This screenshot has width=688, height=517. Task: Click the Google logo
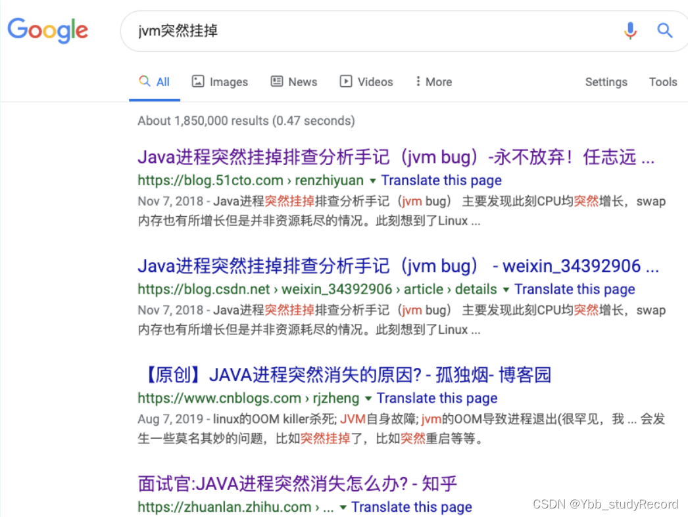pos(48,30)
